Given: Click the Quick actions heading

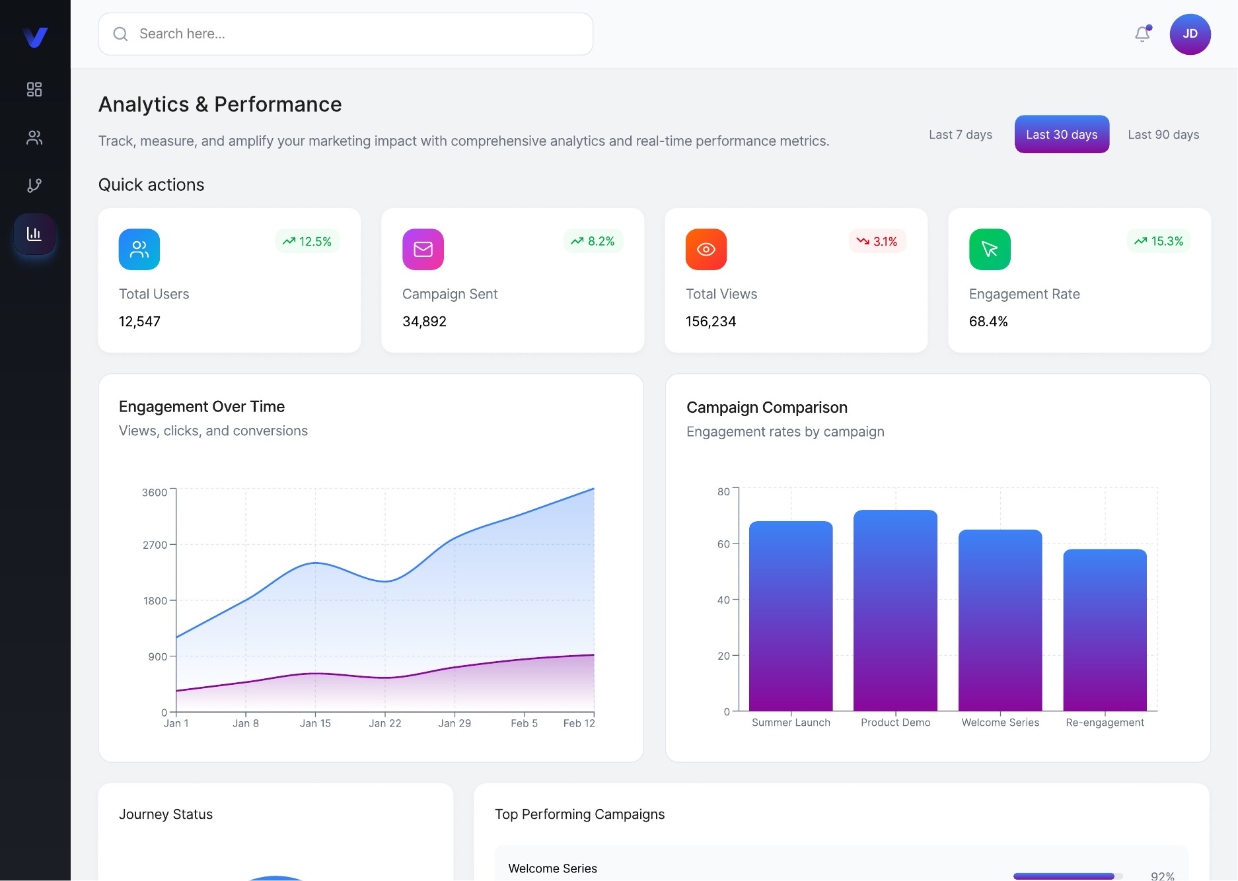Looking at the screenshot, I should click(x=151, y=185).
